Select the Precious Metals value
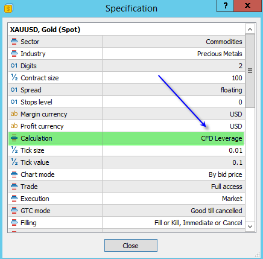The image size is (263, 259). [220, 54]
